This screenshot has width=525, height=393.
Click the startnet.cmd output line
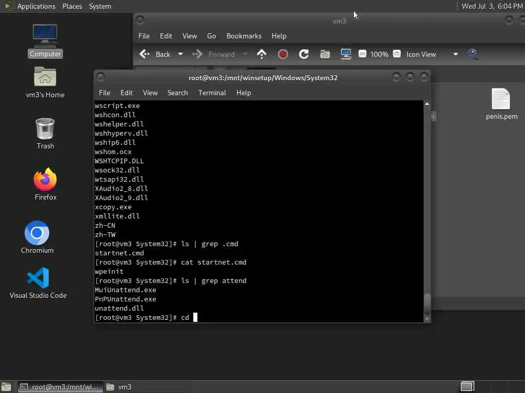pos(119,253)
